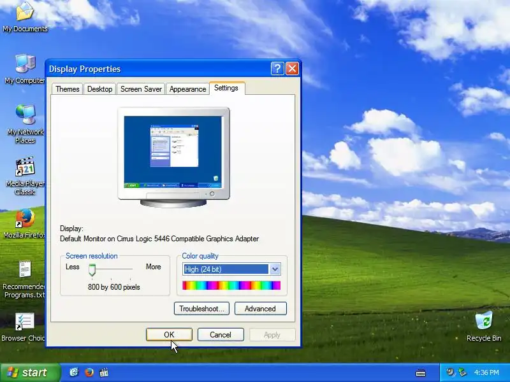Launch Media Player Classic quick launch icon
Screen dimensions: 510x382
tap(104, 372)
